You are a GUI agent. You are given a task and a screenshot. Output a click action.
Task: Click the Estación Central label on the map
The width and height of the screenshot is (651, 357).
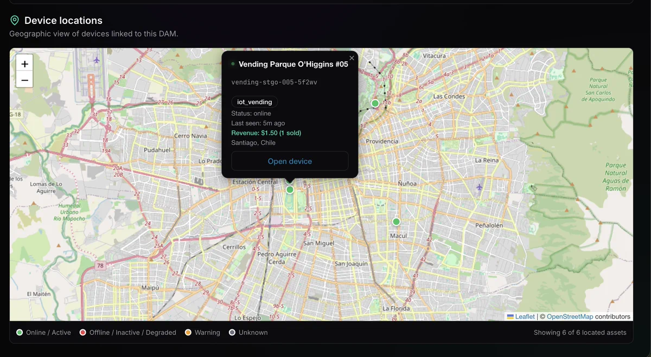(255, 182)
